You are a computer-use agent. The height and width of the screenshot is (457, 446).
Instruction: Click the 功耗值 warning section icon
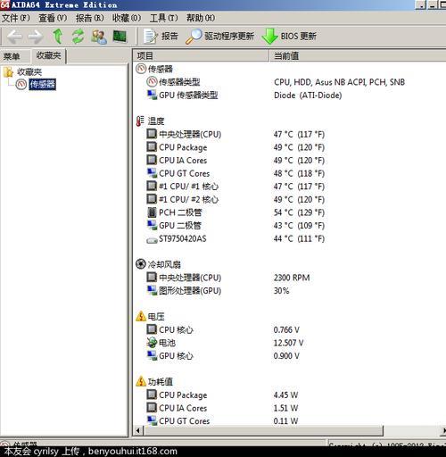click(141, 381)
